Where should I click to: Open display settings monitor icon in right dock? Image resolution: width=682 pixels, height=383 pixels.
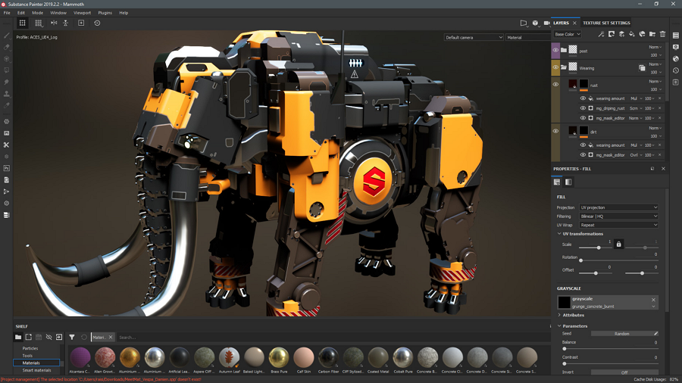point(675,47)
